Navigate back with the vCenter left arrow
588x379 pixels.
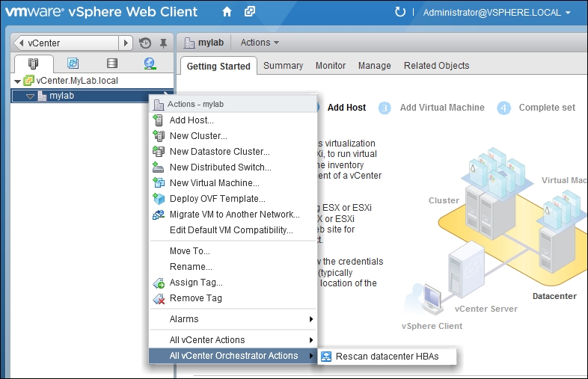click(x=21, y=43)
